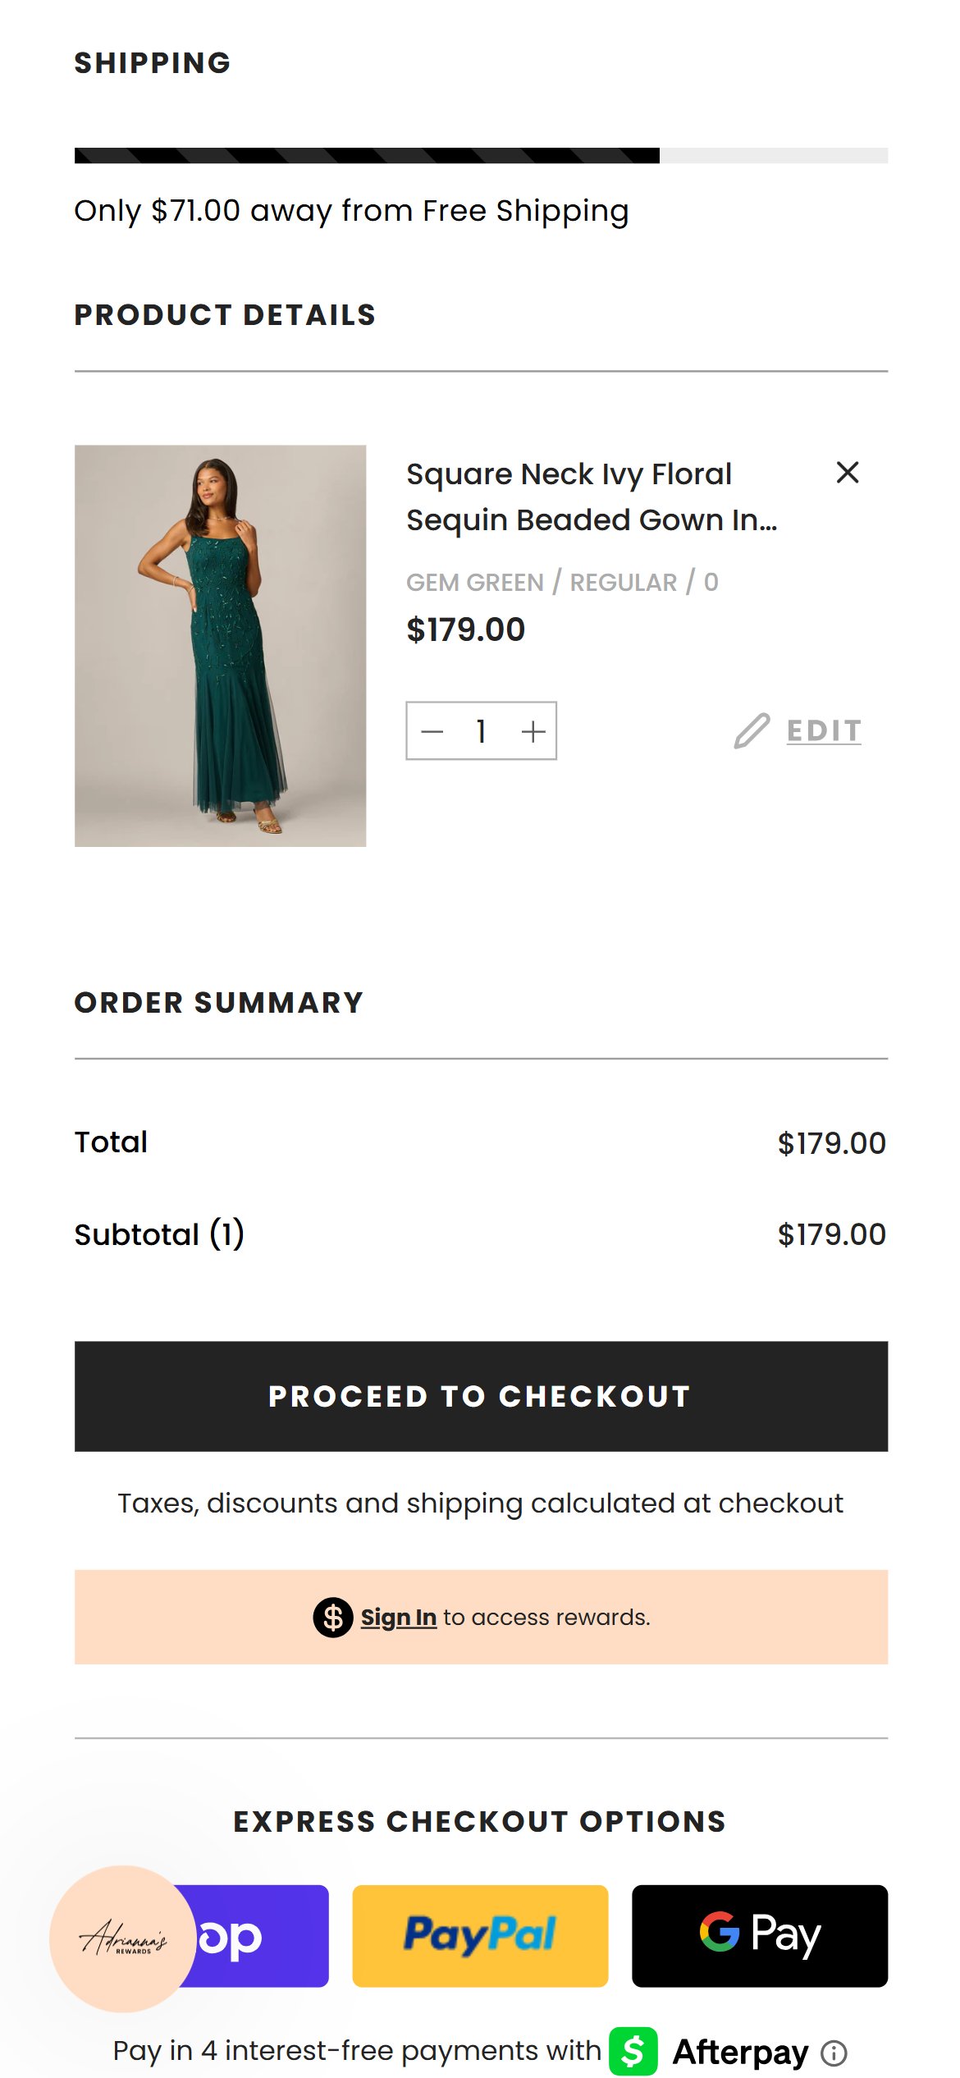This screenshot has width=960, height=2078.
Task: Click Proceed to Checkout button
Action: tap(481, 1396)
